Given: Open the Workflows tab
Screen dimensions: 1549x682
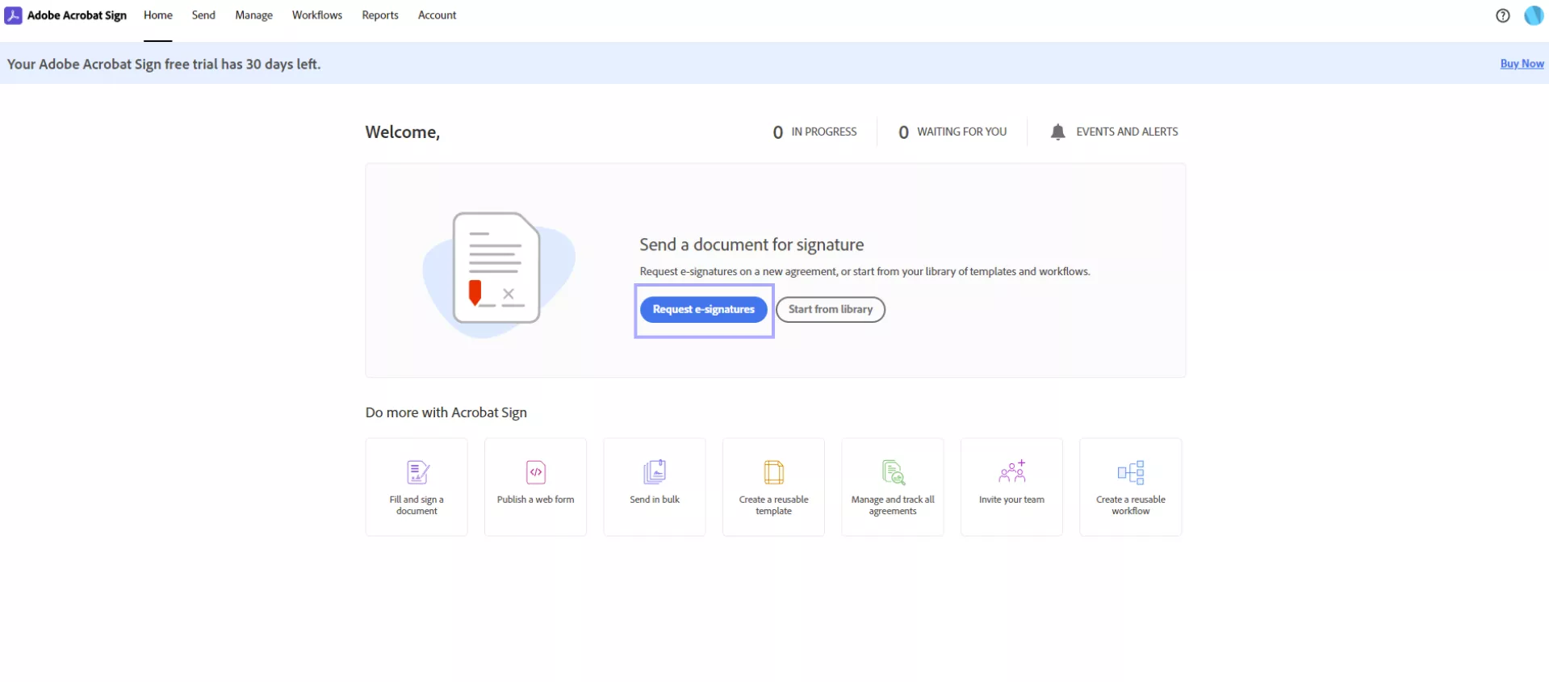Looking at the screenshot, I should 317,15.
